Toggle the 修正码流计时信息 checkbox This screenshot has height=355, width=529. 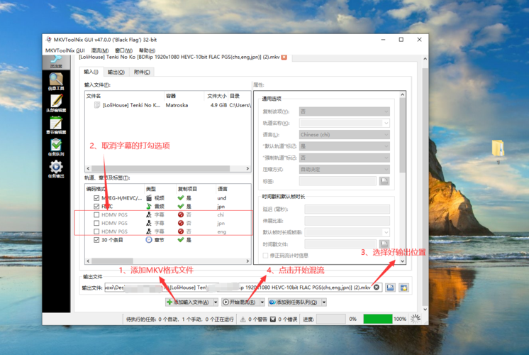coord(265,256)
